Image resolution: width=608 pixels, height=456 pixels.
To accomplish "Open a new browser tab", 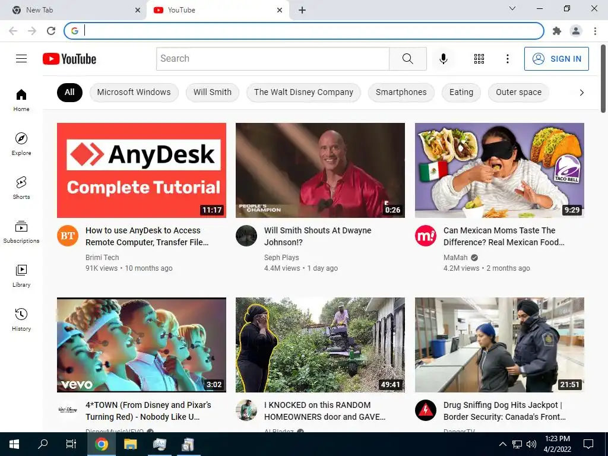I will pos(302,10).
